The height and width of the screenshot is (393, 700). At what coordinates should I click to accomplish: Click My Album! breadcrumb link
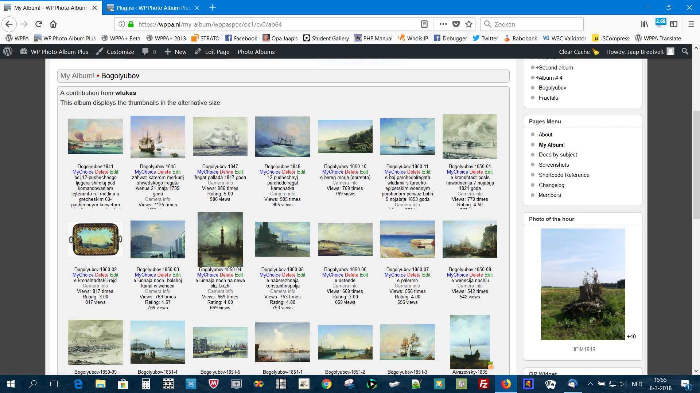click(77, 76)
